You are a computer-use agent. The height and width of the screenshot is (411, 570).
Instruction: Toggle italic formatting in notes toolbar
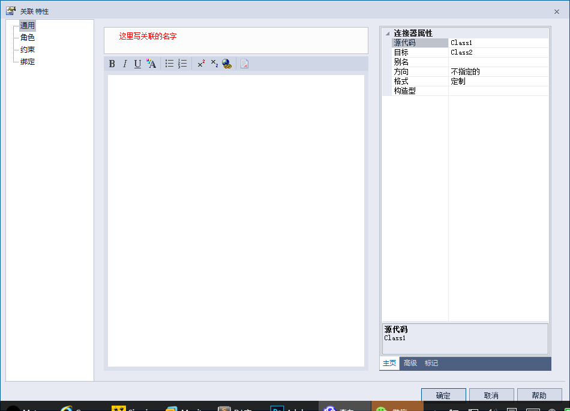(125, 64)
